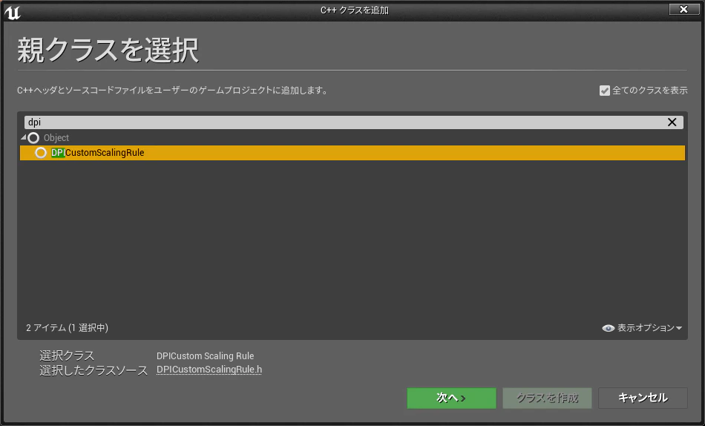Click the 次へ button

coord(451,398)
